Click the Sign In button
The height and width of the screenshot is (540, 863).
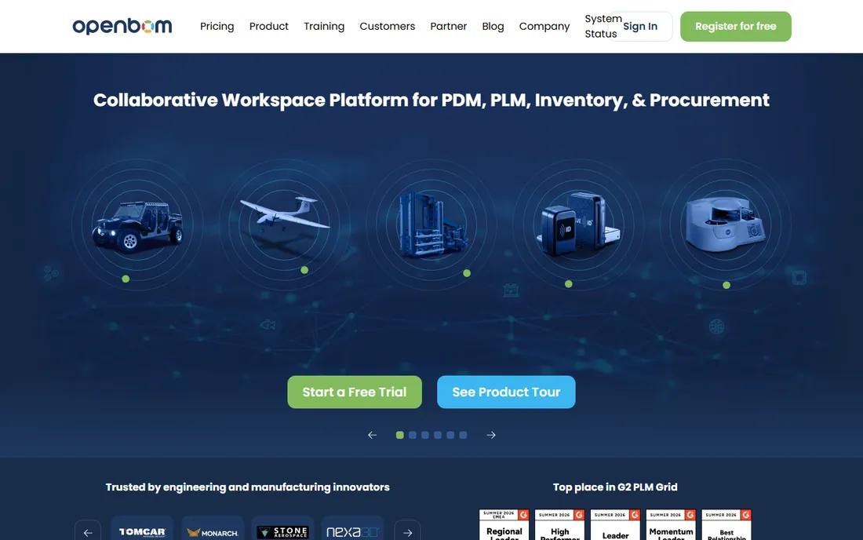coord(640,27)
